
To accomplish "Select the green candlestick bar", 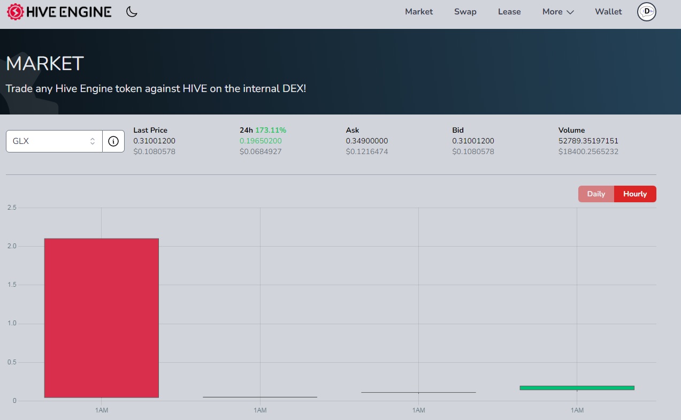I will [577, 388].
